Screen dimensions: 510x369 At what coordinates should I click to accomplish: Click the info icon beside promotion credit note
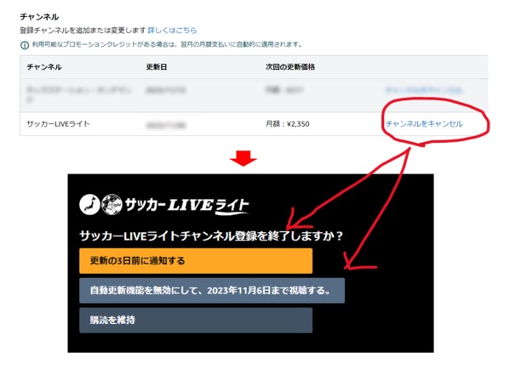(25, 45)
